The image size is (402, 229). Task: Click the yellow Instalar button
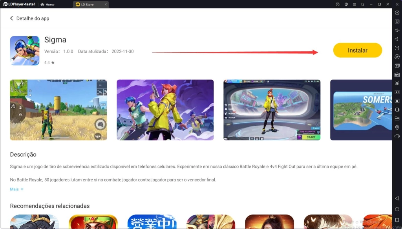pyautogui.click(x=357, y=50)
